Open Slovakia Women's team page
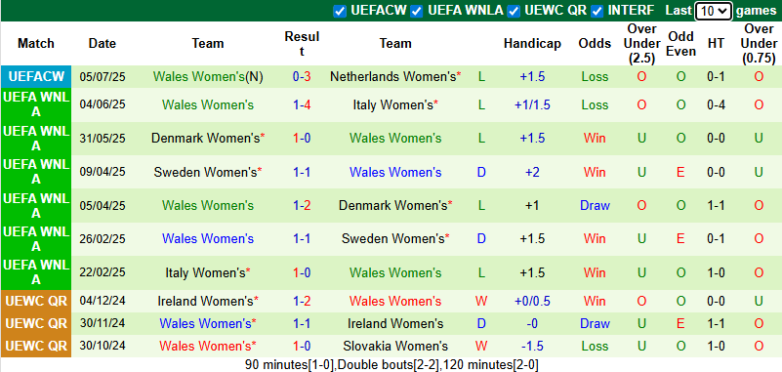 coord(395,346)
